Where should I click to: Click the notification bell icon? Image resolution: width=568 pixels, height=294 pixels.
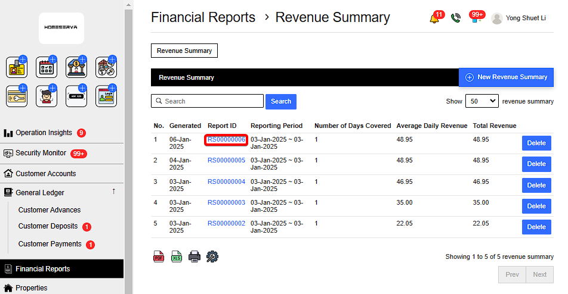click(x=434, y=18)
